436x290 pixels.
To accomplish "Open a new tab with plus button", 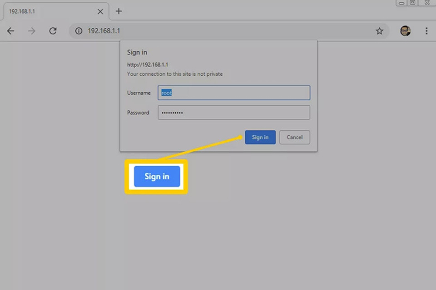I will (x=119, y=11).
